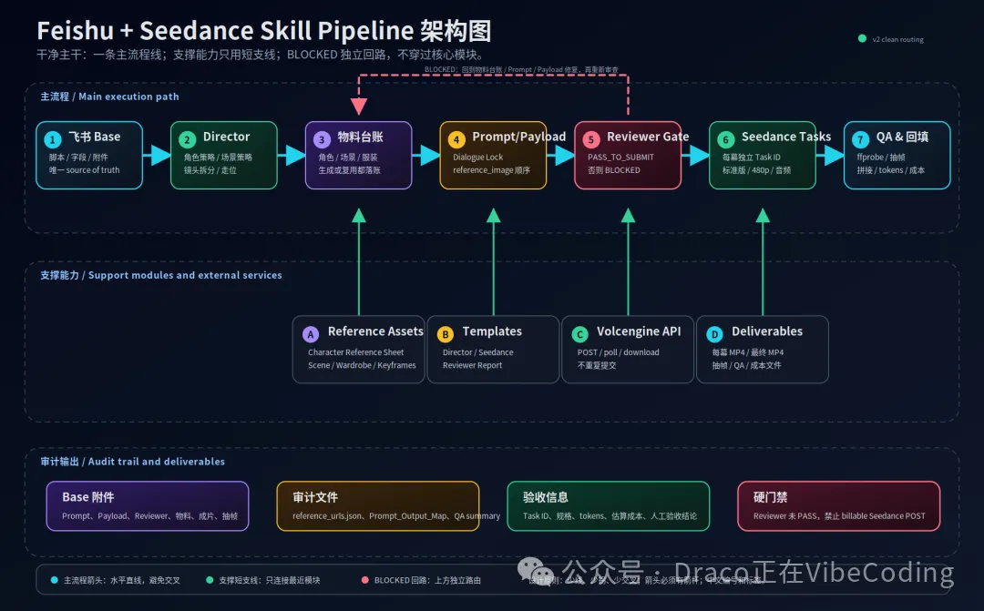984x611 pixels.
Task: Click the 审计文件 card heading
Action: [315, 497]
